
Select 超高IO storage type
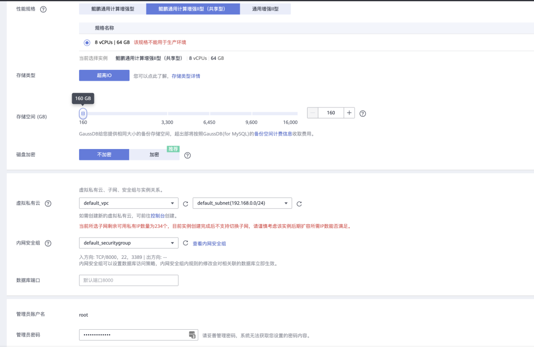tap(104, 75)
